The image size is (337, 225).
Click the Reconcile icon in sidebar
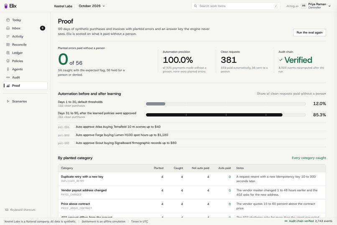(8, 44)
